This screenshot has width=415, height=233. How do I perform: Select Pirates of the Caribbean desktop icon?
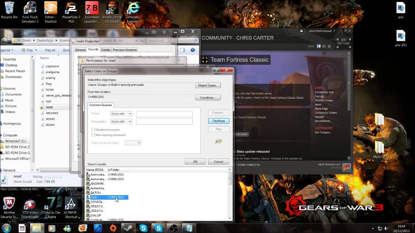point(112,12)
